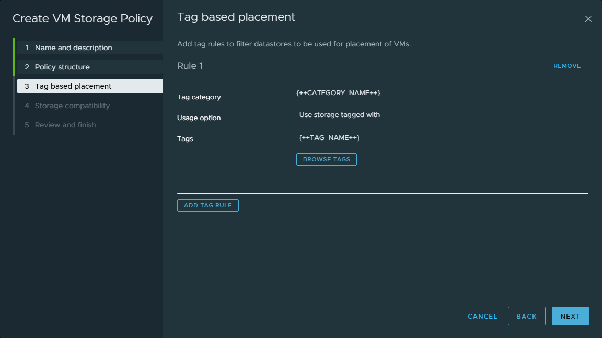
Task: Click the Rule 1 heading
Action: point(190,66)
